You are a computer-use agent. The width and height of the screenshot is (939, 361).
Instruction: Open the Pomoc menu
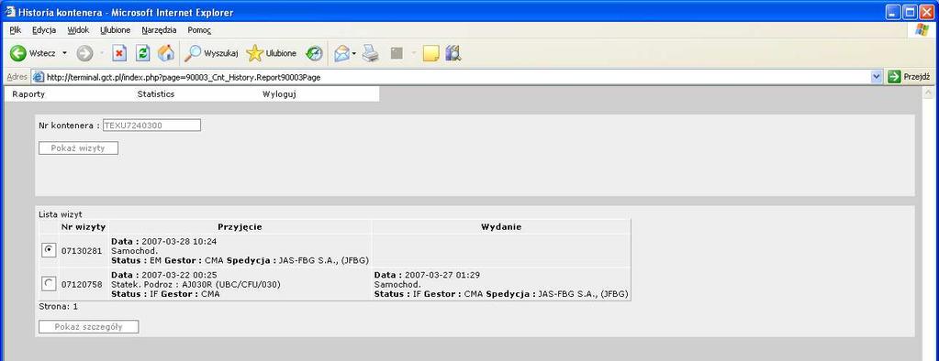(x=199, y=30)
